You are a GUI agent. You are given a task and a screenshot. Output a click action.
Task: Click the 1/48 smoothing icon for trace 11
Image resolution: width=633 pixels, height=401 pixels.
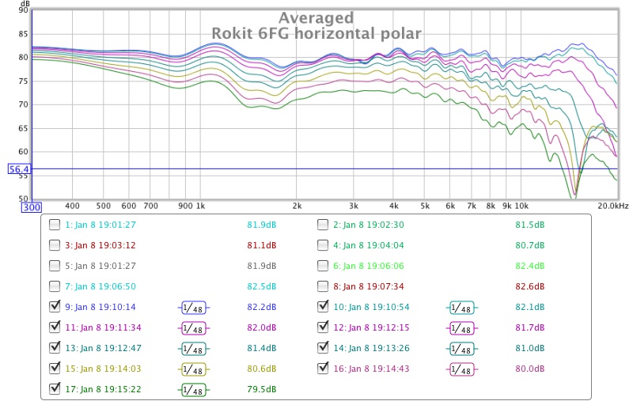(193, 328)
